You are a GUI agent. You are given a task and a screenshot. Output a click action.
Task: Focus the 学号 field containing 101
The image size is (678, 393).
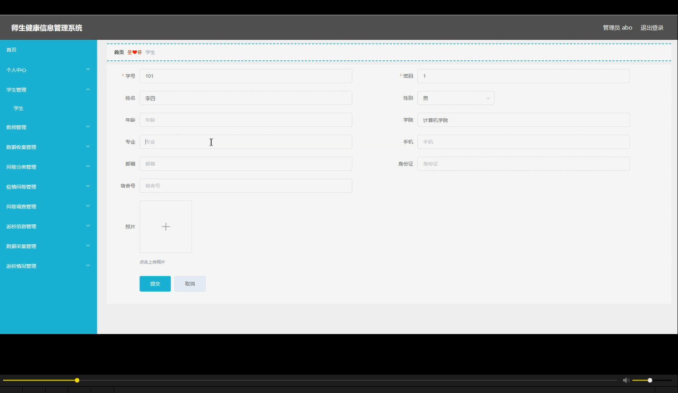point(246,76)
